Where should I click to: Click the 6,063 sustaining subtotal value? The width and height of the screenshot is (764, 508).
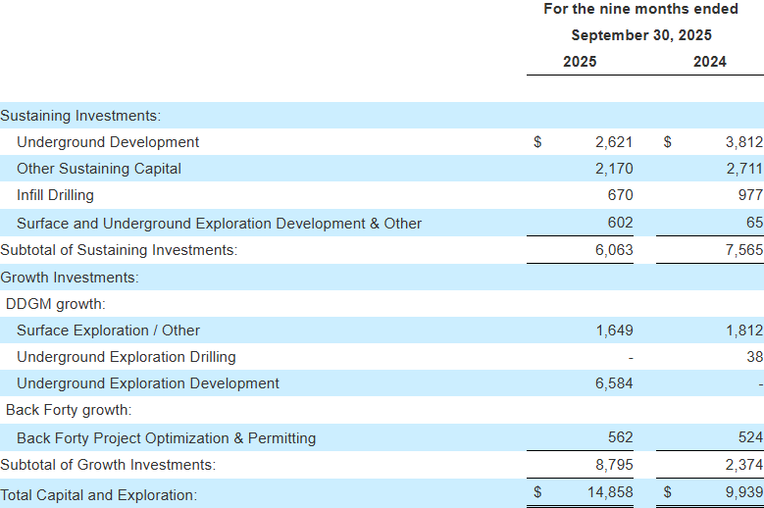614,250
